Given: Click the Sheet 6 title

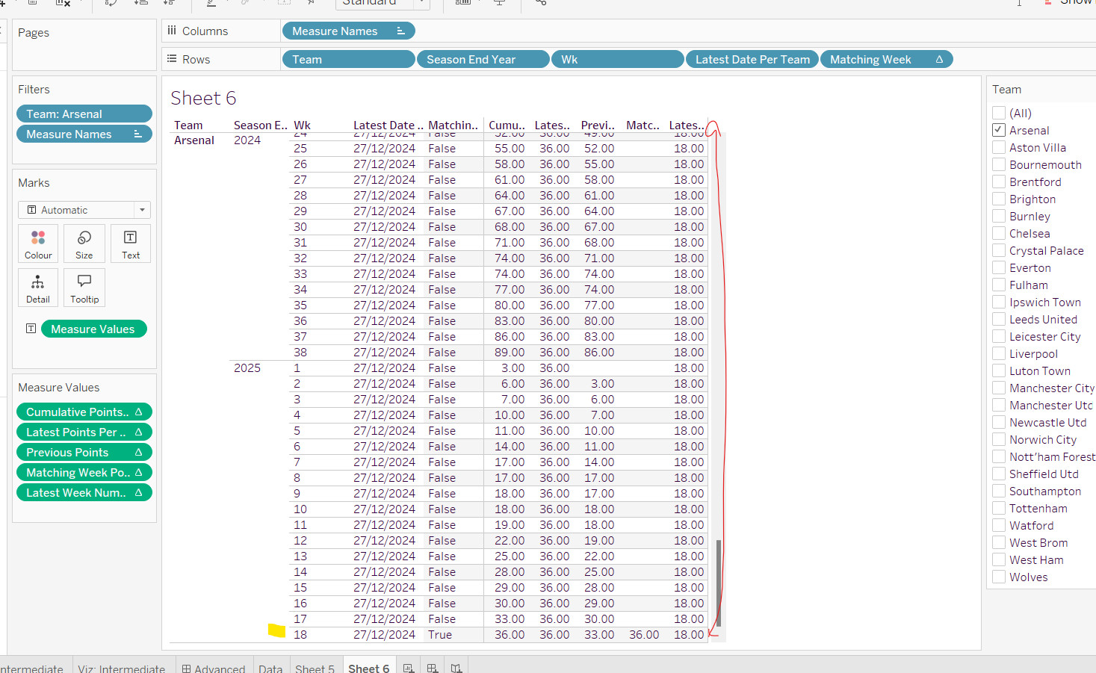Looking at the screenshot, I should pos(203,98).
